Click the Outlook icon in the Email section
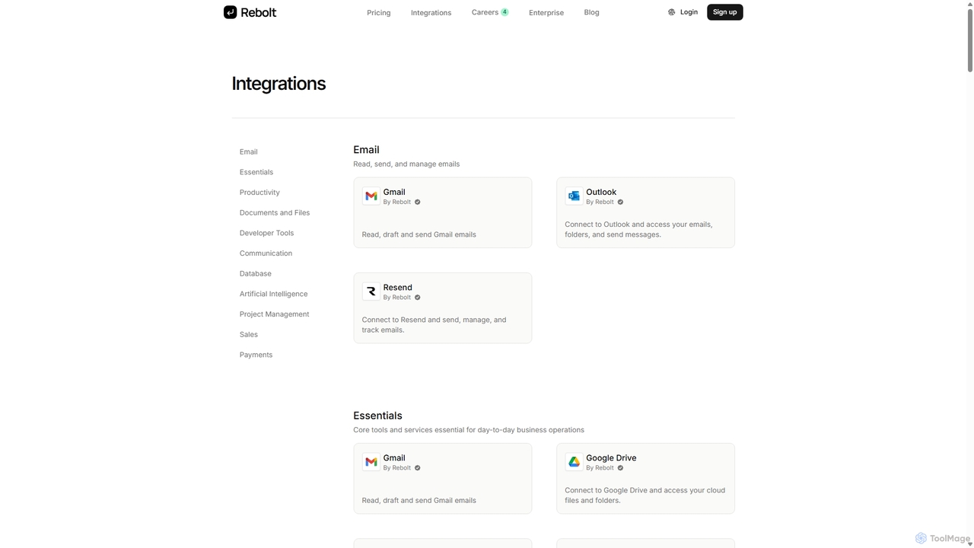This screenshot has height=548, width=974. tap(574, 196)
